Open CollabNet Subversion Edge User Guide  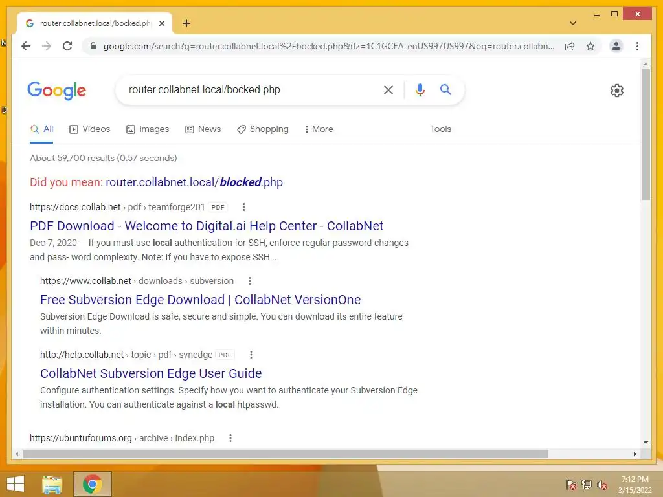[x=151, y=373]
